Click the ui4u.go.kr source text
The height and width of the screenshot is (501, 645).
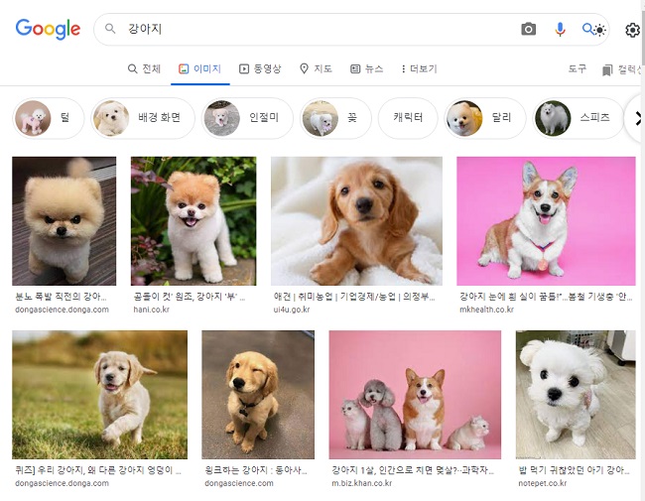[292, 310]
